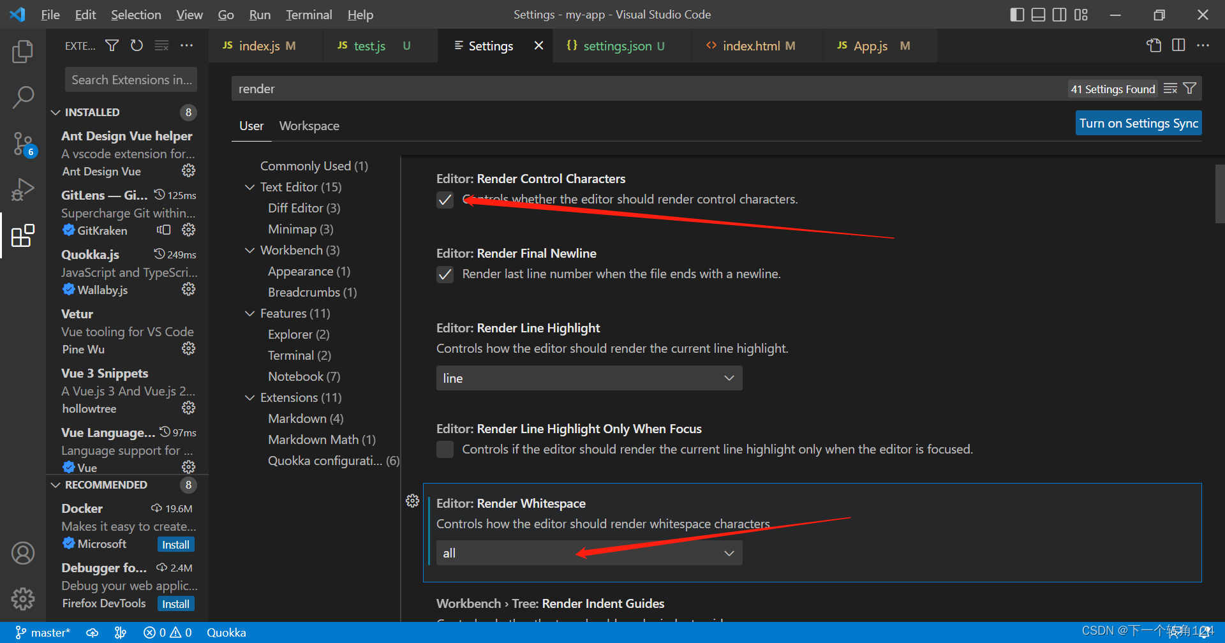Select the User settings tab
The height and width of the screenshot is (643, 1225).
[251, 126]
